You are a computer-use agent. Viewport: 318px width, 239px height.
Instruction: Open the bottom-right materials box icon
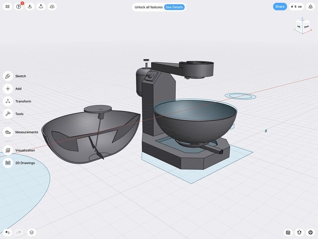coord(288,232)
